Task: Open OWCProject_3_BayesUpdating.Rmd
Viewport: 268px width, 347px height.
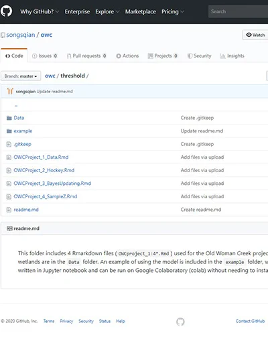Action: point(52,184)
